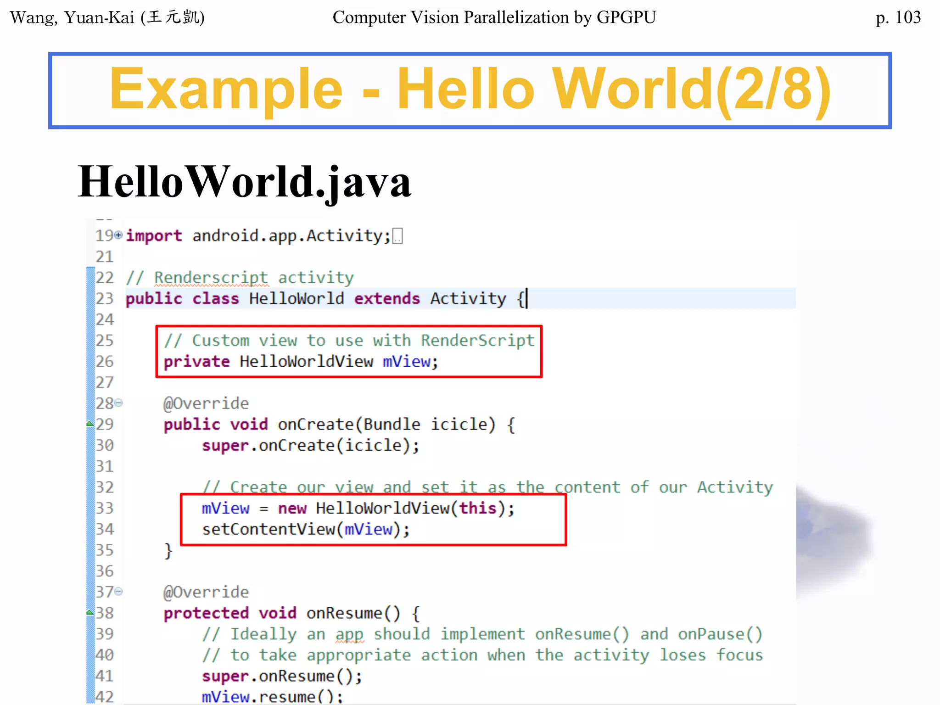
Task: Click the closing brace on line 35
Action: (168, 550)
